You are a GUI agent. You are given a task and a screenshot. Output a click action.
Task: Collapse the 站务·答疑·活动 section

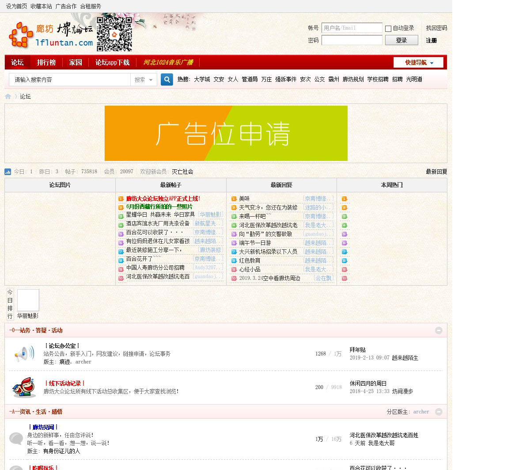pyautogui.click(x=439, y=330)
